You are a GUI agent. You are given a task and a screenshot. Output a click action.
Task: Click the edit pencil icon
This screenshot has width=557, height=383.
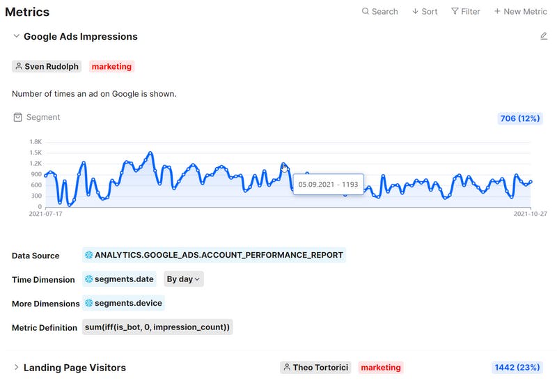(544, 36)
